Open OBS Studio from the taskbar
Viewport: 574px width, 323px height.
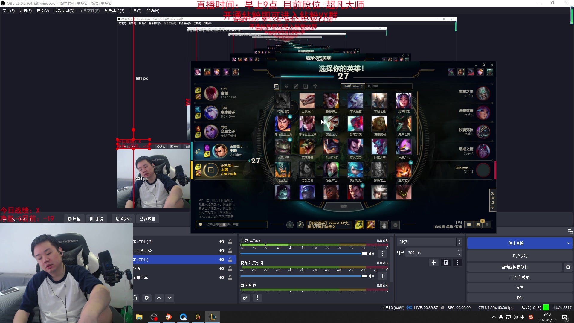(x=154, y=317)
